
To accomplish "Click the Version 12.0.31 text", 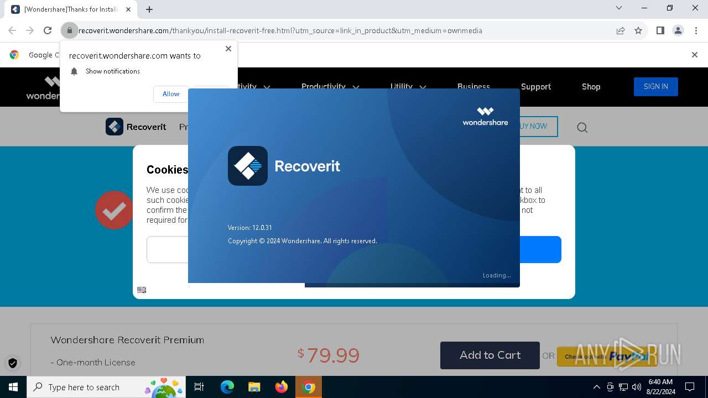I will tap(249, 228).
